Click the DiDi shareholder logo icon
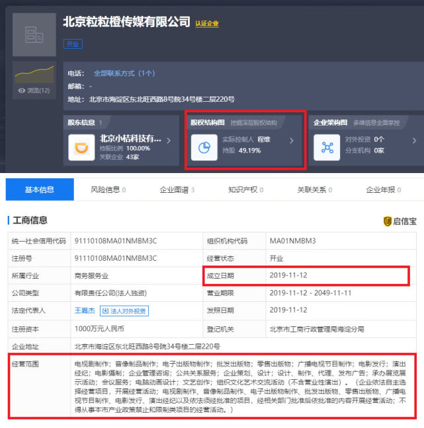This screenshot has height=428, width=424. [x=81, y=148]
